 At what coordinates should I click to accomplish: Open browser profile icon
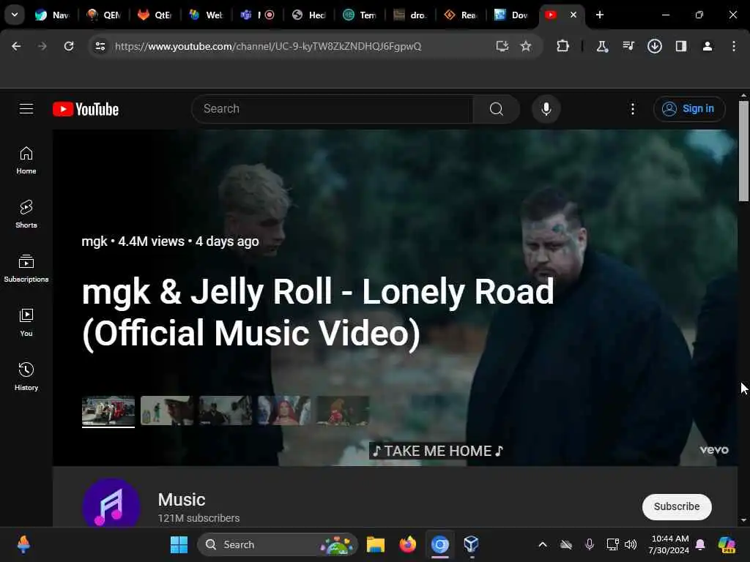pos(708,46)
